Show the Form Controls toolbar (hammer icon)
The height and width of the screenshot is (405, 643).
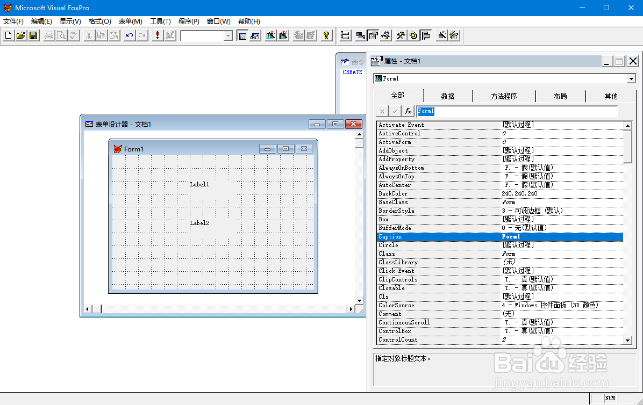[401, 35]
